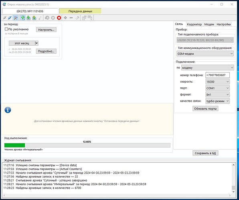Open the "этот месяц" period dropdown arrow
This screenshot has width=239, height=200.
36,43
